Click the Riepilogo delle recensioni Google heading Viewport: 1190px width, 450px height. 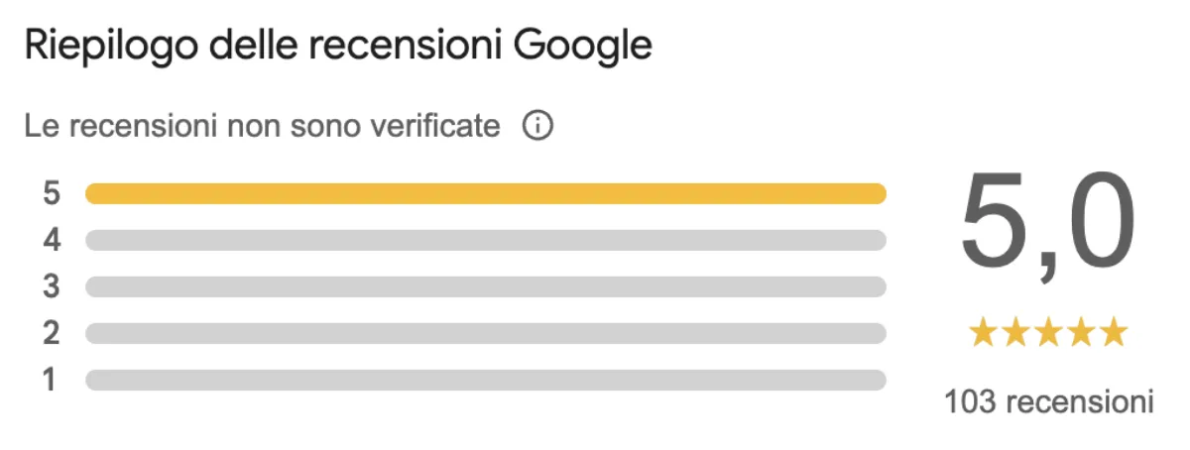[x=338, y=46]
